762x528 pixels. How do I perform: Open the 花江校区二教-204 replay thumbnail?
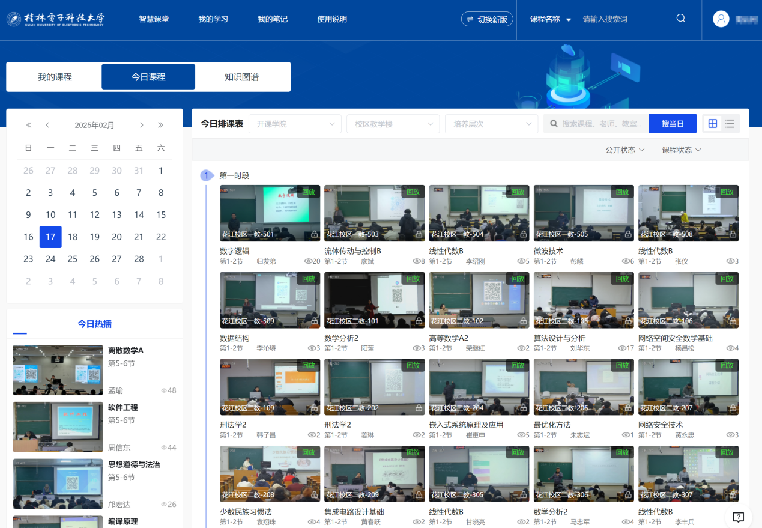479,387
